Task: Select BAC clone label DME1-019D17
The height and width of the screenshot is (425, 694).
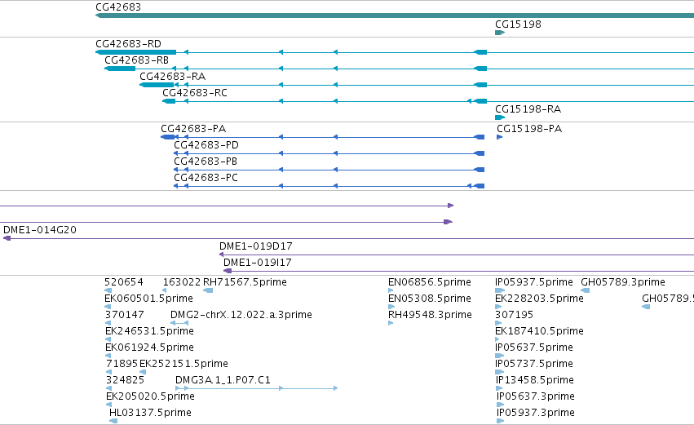Action: 256,246
